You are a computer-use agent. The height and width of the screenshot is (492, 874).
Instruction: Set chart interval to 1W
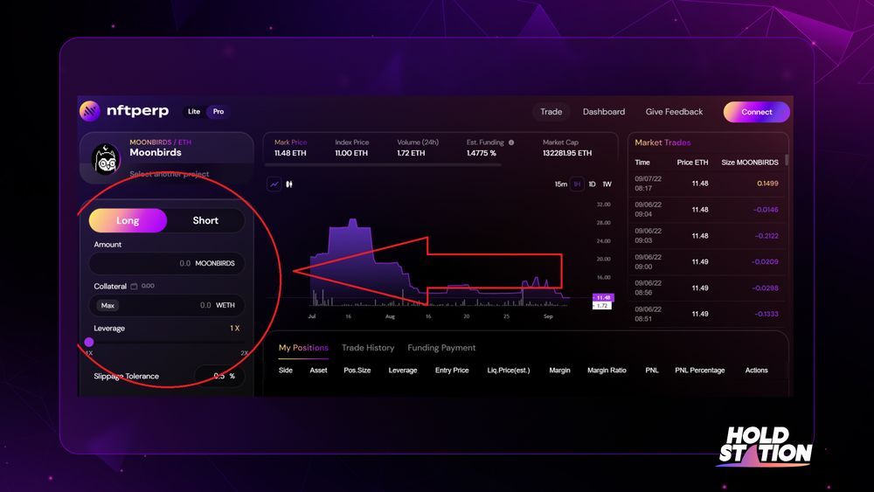[607, 184]
